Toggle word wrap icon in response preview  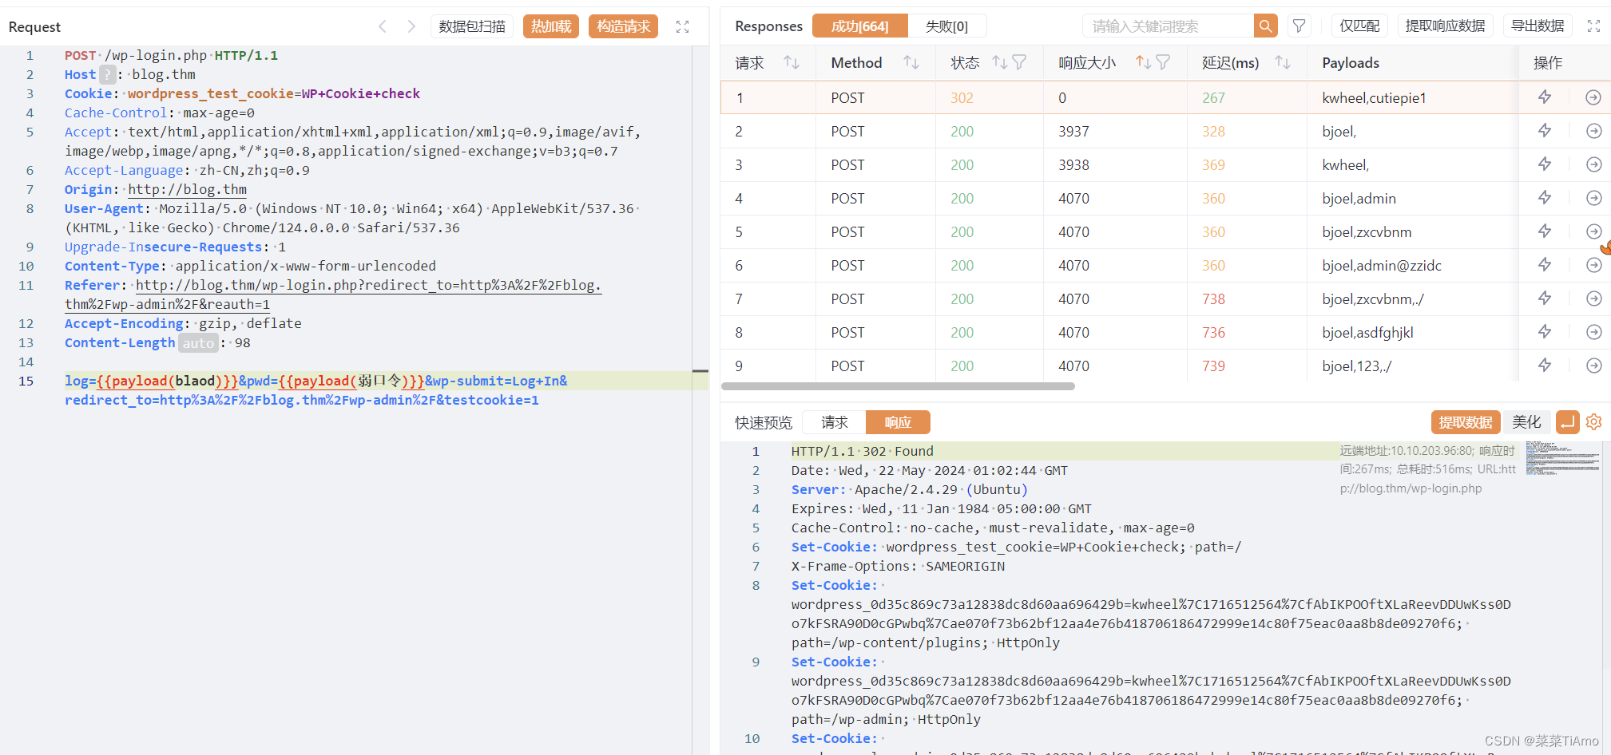click(x=1567, y=422)
